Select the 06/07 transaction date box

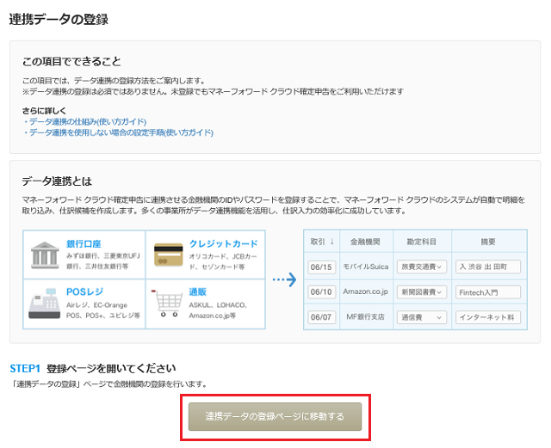[321, 317]
